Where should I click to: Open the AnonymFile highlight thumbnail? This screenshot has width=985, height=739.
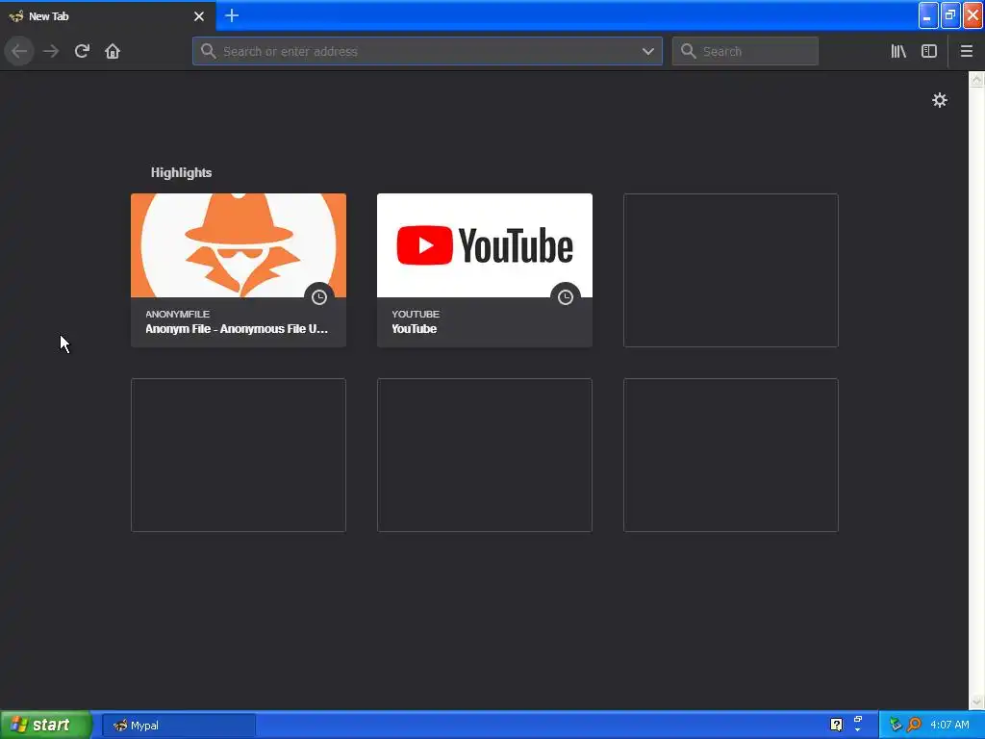pyautogui.click(x=239, y=245)
